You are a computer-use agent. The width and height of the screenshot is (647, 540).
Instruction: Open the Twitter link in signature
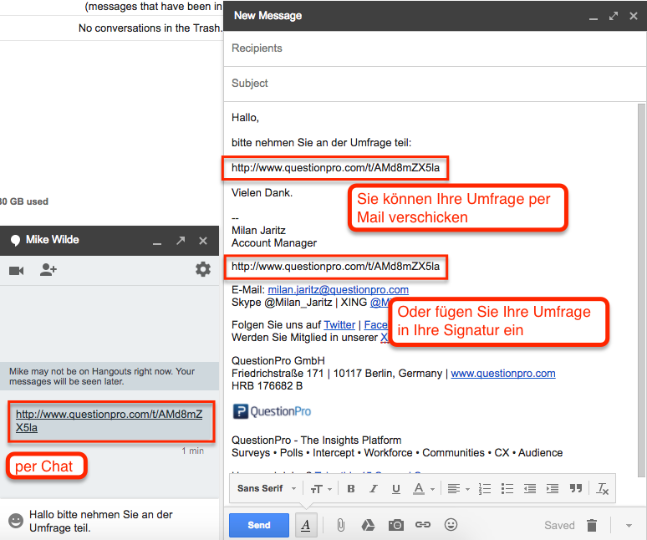(339, 324)
